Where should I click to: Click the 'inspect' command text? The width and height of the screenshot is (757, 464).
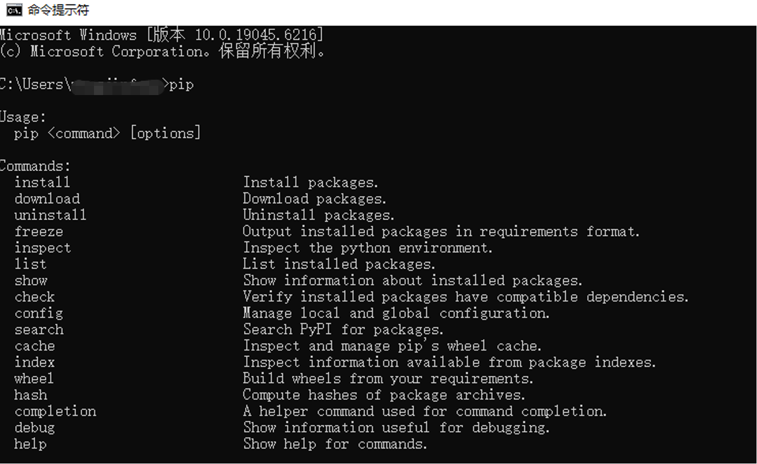[x=42, y=248]
